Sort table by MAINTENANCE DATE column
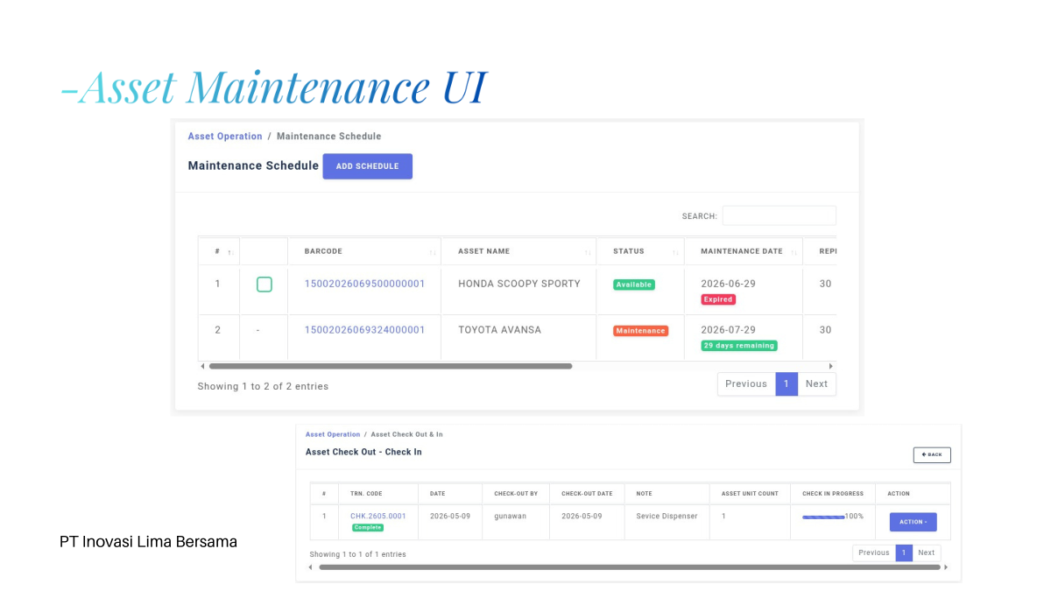Viewport: 1051px width, 591px height. click(x=743, y=251)
